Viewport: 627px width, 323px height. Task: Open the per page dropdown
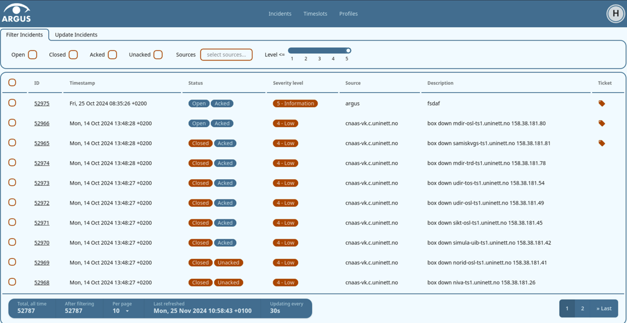pyautogui.click(x=120, y=310)
